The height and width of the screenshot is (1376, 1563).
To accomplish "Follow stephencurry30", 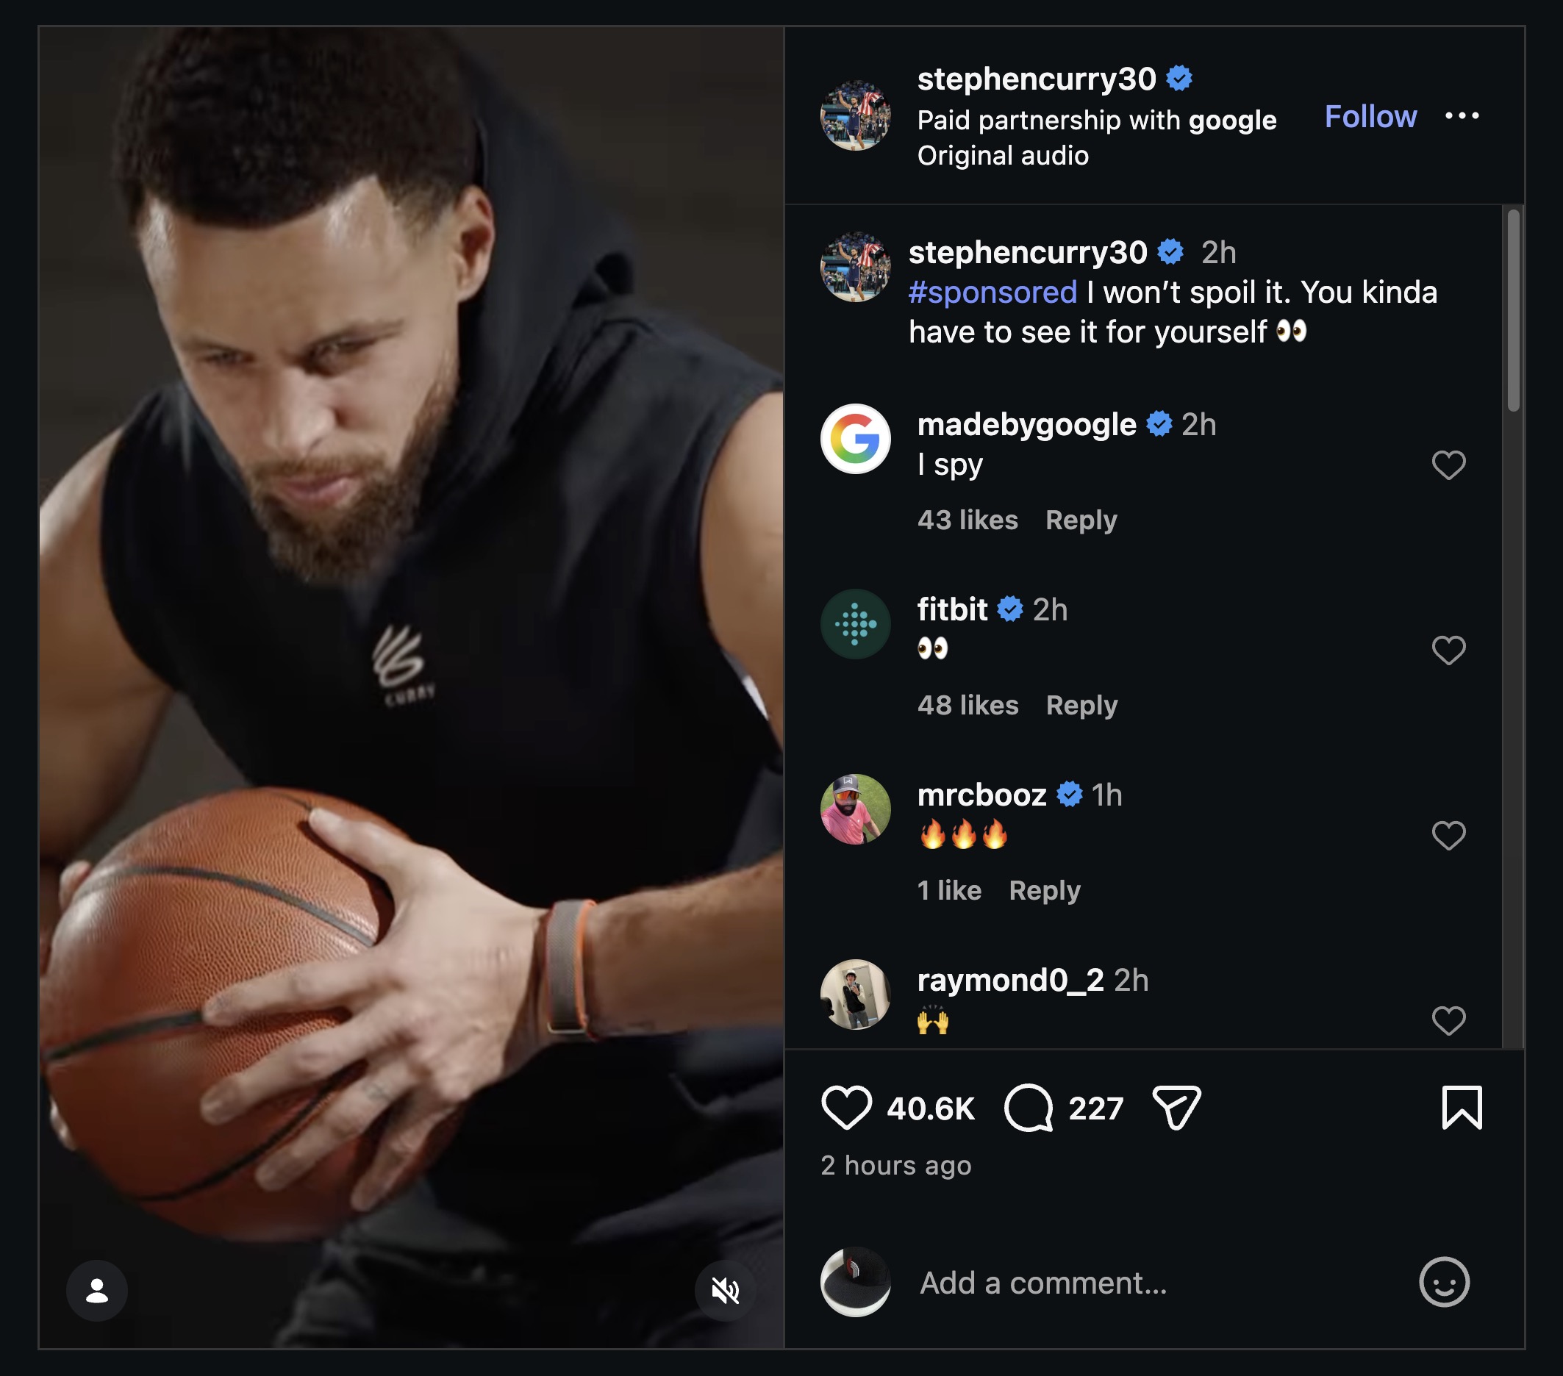I will (1370, 116).
